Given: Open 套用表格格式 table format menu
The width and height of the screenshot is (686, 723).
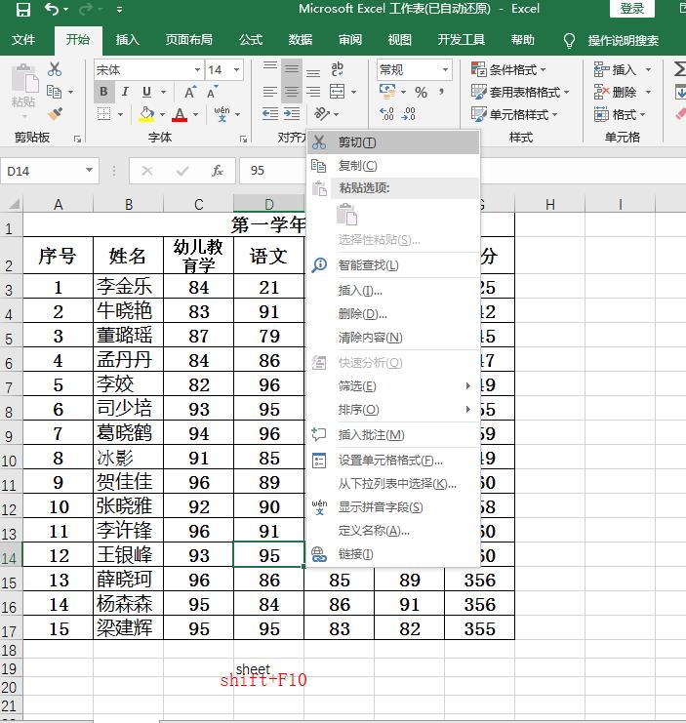Looking at the screenshot, I should coord(520,92).
